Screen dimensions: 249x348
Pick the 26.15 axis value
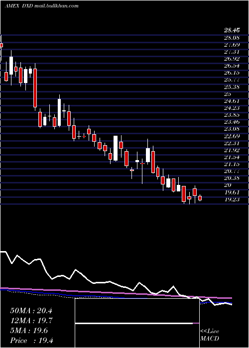[232, 73]
